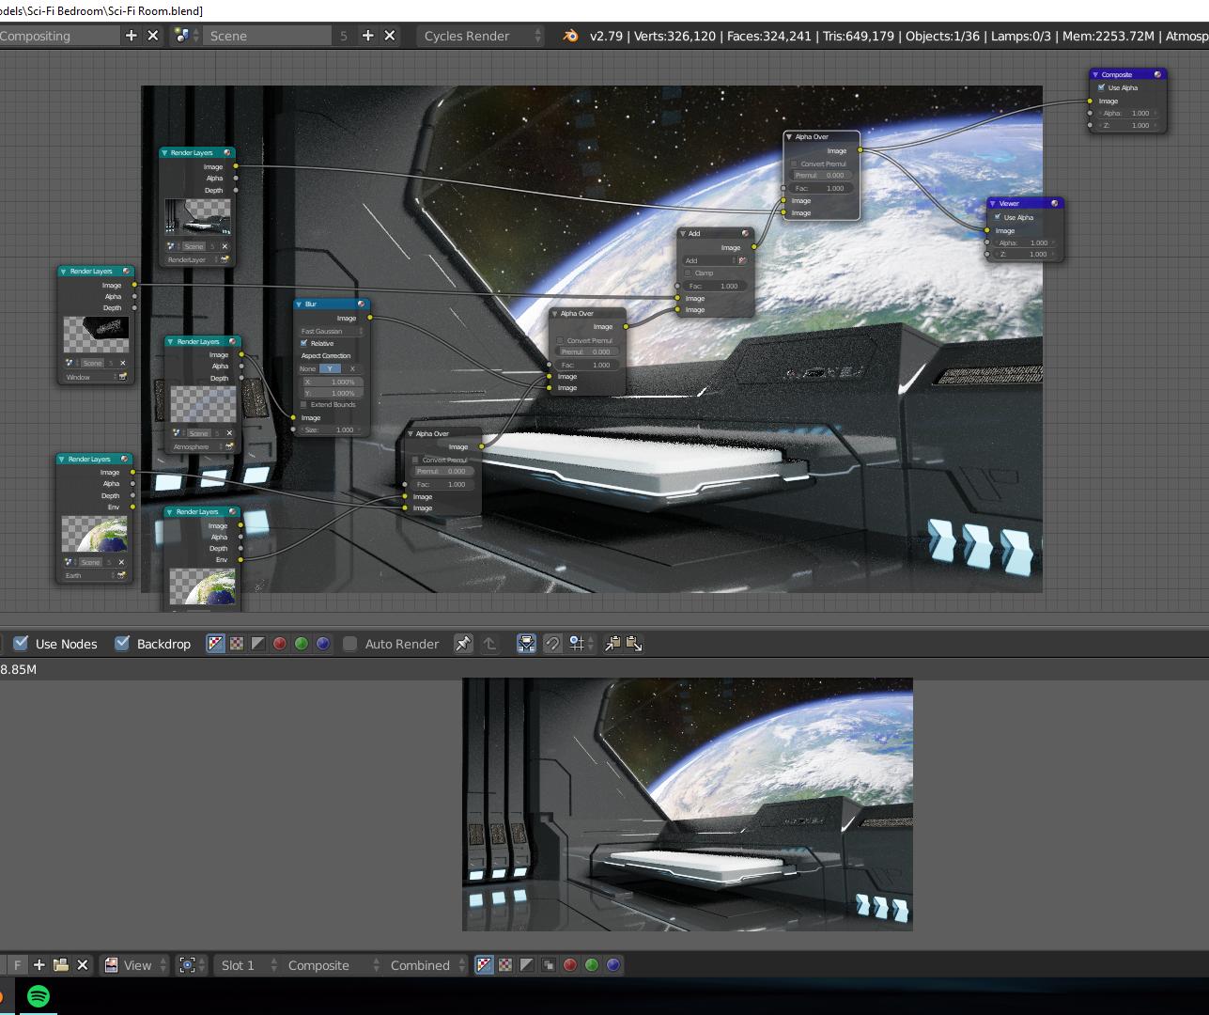Adjust Alpha value on Composite node
Viewport: 1209px width, 1015px height.
coord(1127,113)
